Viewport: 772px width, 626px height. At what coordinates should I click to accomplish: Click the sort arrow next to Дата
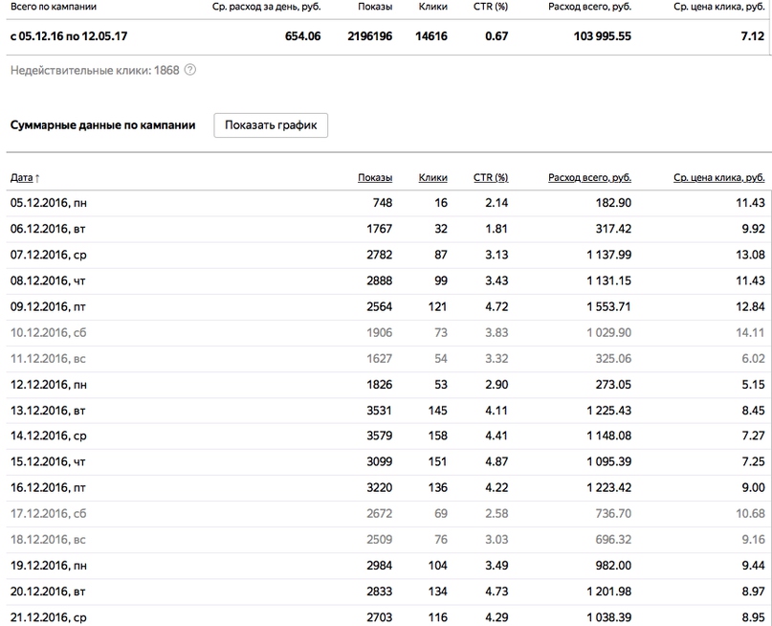pos(37,178)
